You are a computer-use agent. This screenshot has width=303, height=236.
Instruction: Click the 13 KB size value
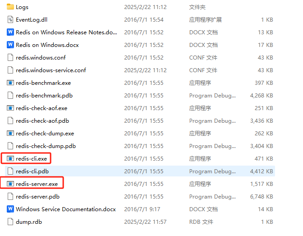(x=266, y=32)
